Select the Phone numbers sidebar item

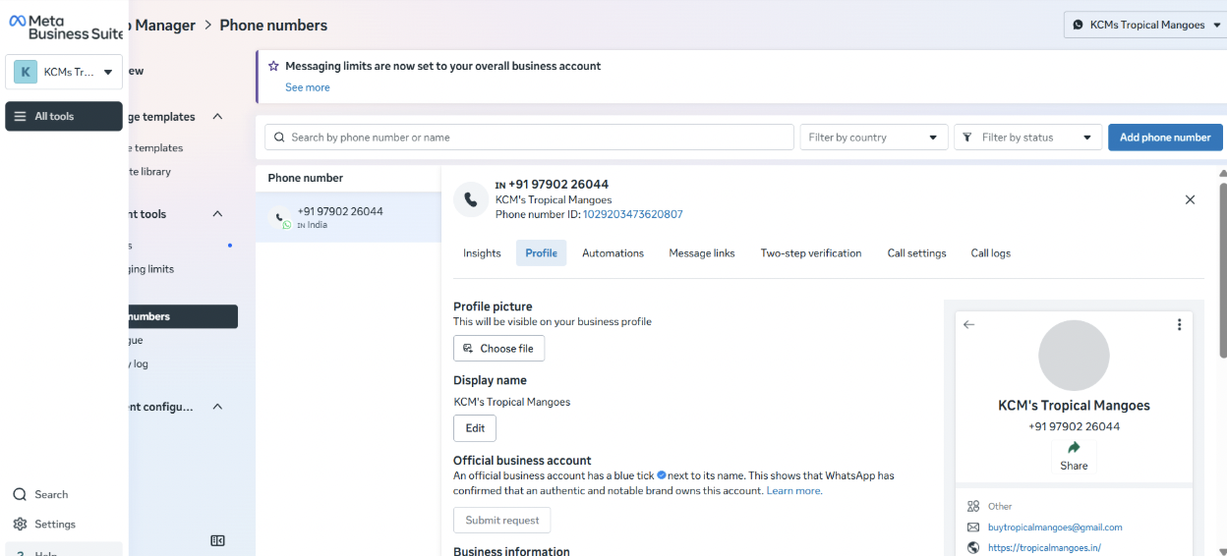[x=183, y=316]
